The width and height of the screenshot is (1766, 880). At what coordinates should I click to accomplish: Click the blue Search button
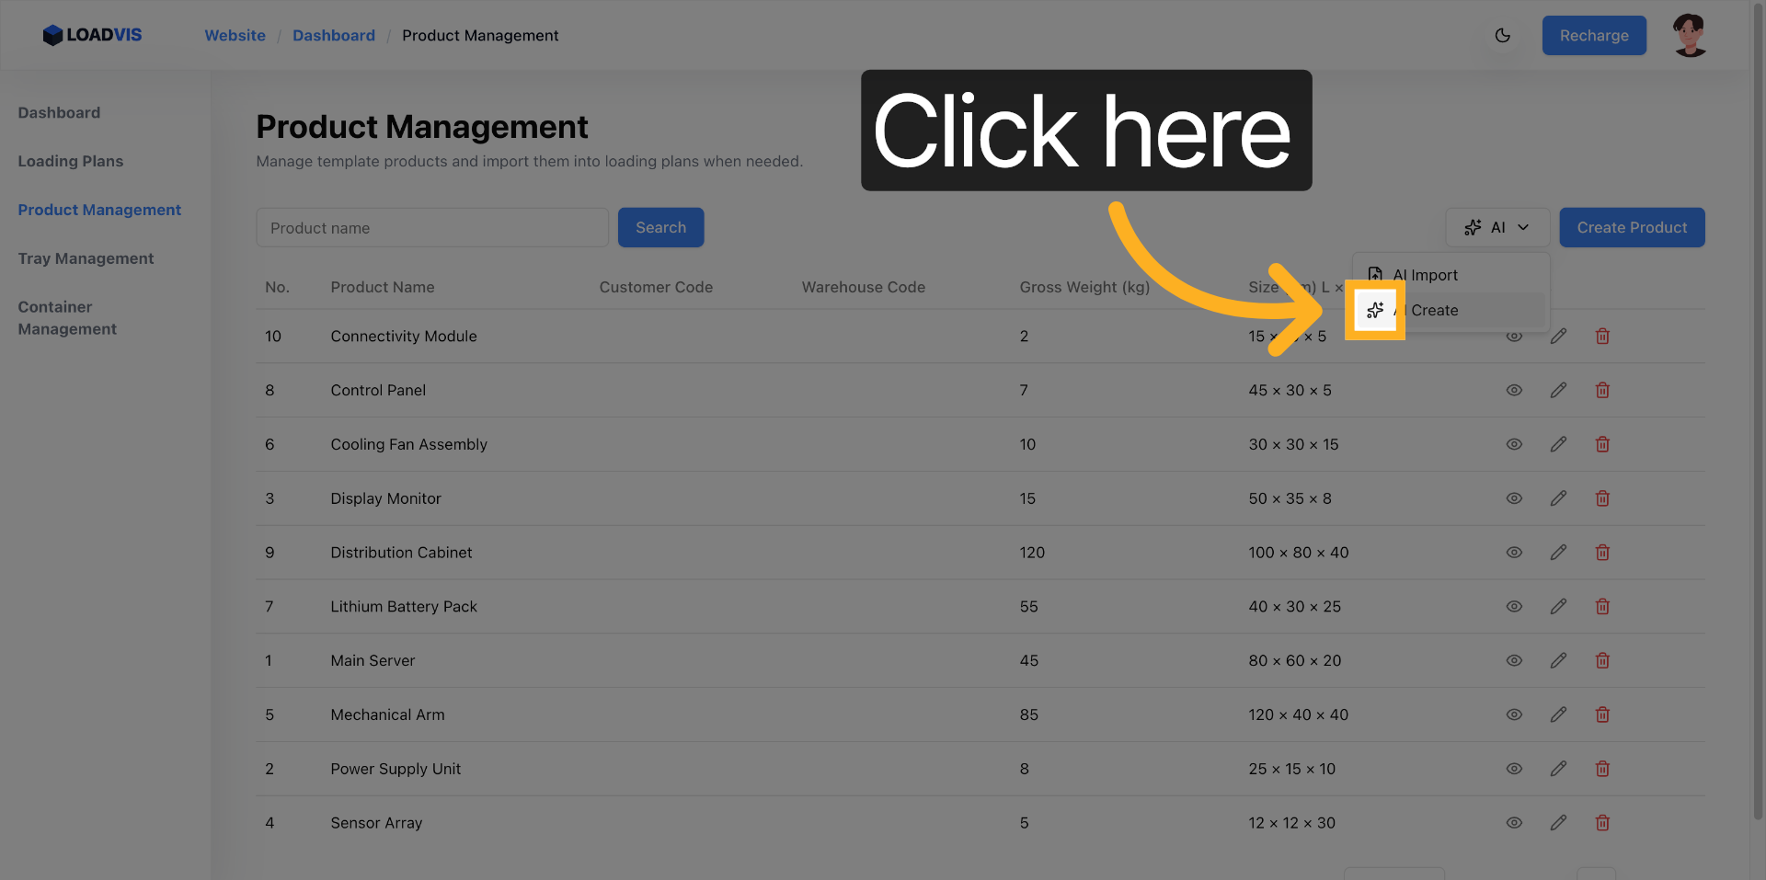tap(660, 228)
